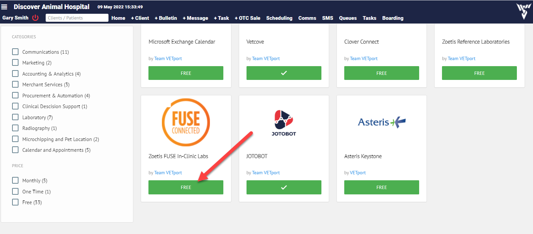This screenshot has width=533, height=234.
Task: Open Zoetis FUSE In-Clinic Labs title
Action: 178,156
